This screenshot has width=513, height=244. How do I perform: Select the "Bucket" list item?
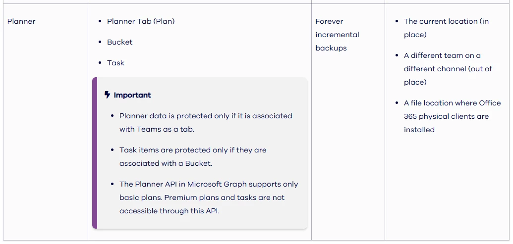[x=120, y=42]
